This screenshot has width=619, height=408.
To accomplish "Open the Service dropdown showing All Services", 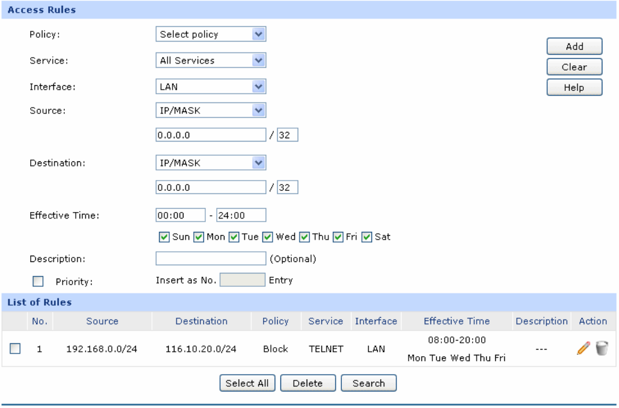I will [x=211, y=60].
